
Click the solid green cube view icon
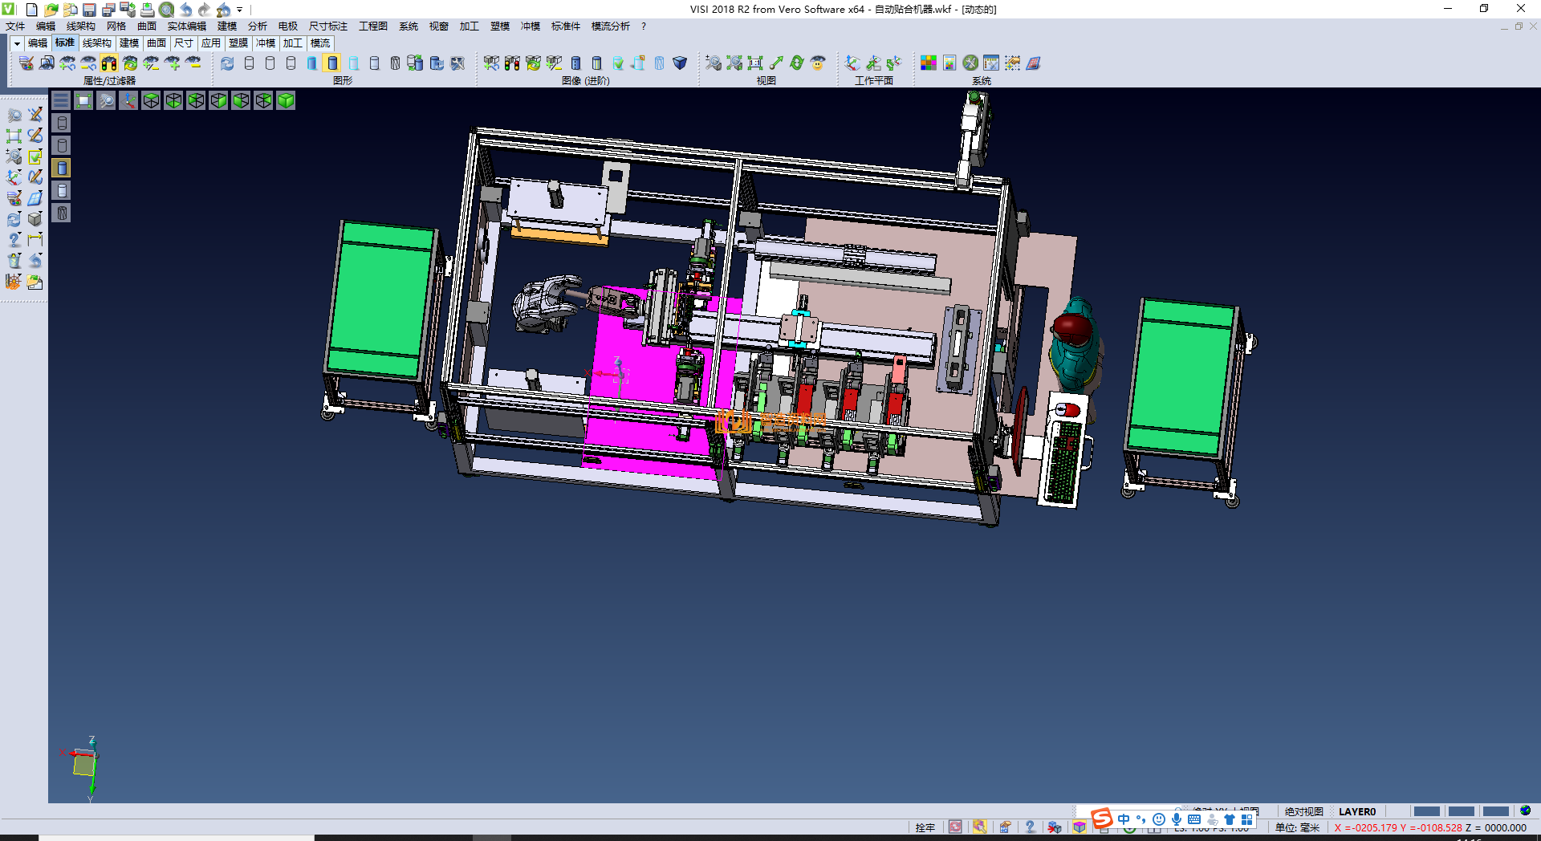tap(286, 100)
